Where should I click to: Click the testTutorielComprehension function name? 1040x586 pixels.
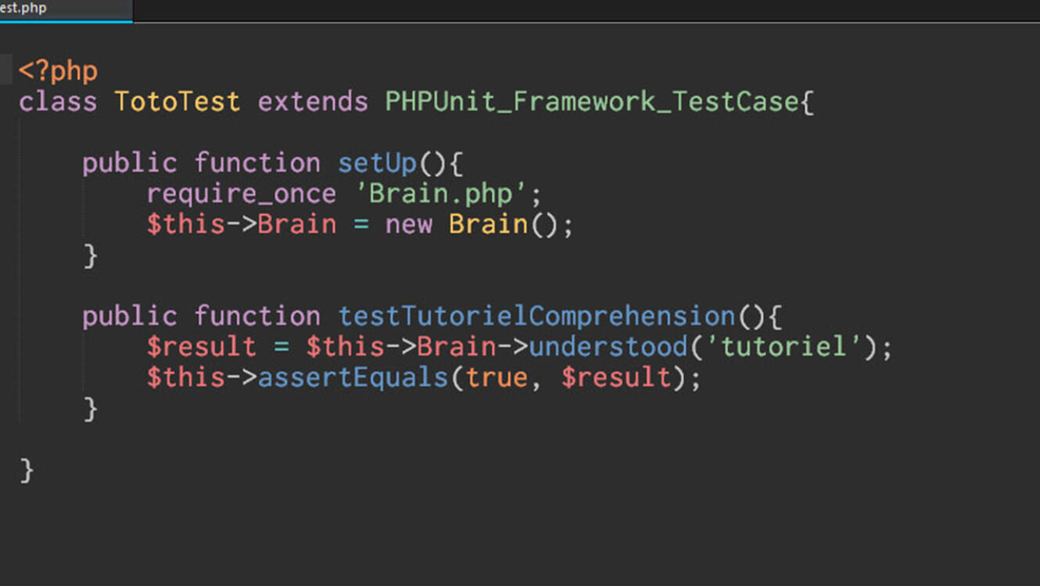click(x=536, y=316)
